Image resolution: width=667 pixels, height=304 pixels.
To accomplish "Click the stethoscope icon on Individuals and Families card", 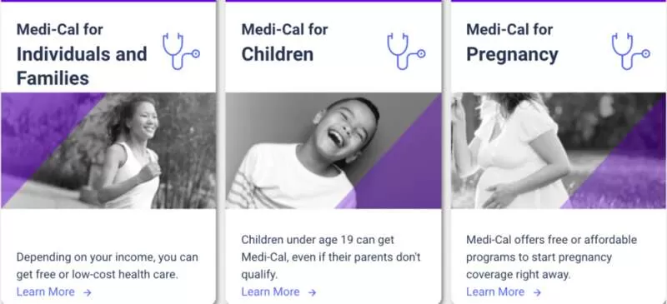I will [x=181, y=51].
